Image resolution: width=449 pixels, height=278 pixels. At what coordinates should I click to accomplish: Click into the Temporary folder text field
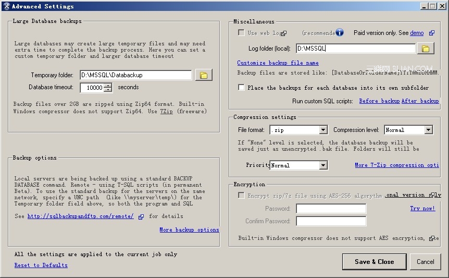135,75
